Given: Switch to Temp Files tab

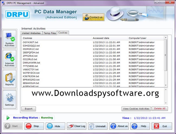Looking at the screenshot, I should click(x=50, y=33).
